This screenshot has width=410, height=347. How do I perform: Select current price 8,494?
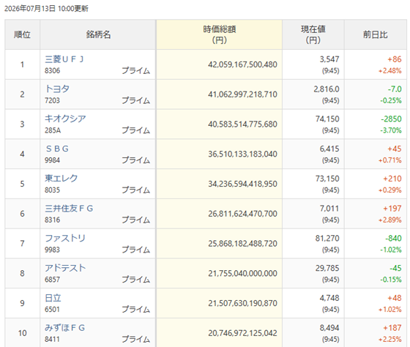pos(329,328)
